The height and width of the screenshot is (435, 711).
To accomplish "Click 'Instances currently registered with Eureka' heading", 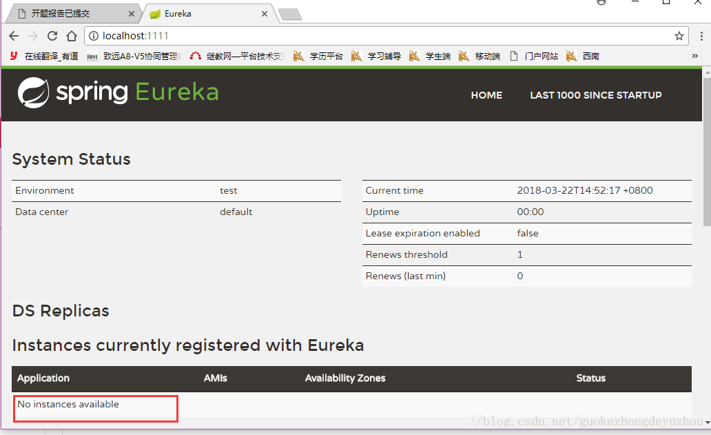I will coord(187,345).
